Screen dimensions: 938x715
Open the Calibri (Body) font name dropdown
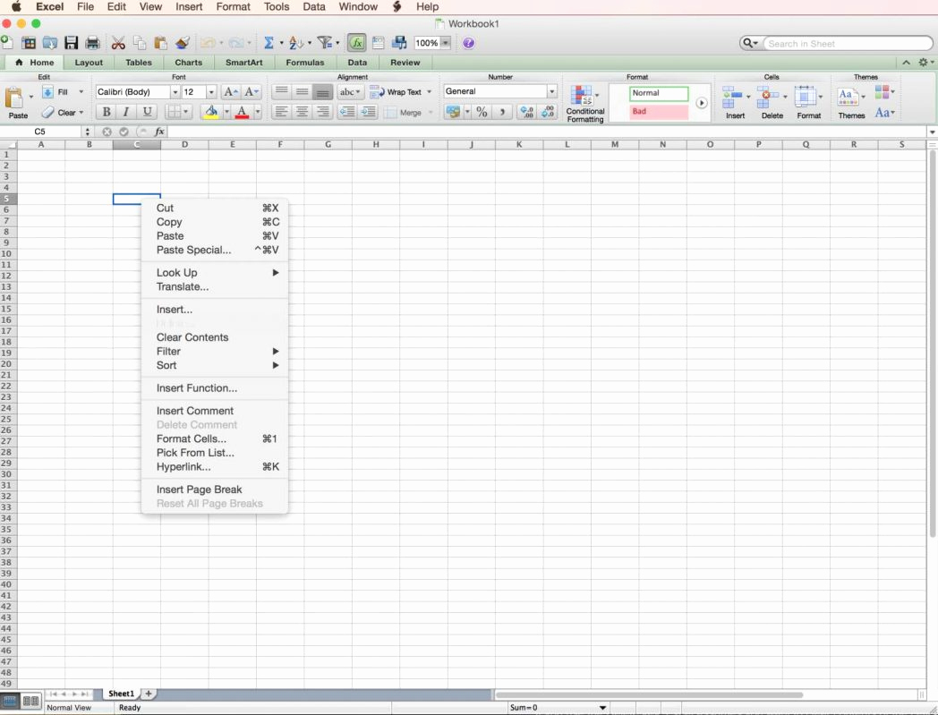click(175, 92)
